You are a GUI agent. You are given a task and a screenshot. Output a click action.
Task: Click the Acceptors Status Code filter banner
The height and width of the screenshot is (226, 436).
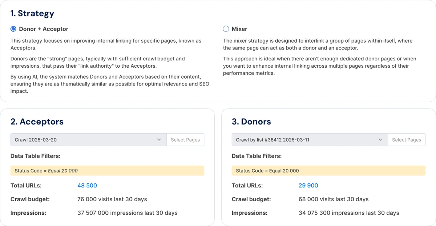[x=107, y=171]
